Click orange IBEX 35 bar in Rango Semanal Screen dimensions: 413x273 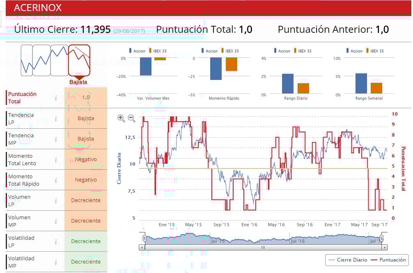pyautogui.click(x=376, y=88)
